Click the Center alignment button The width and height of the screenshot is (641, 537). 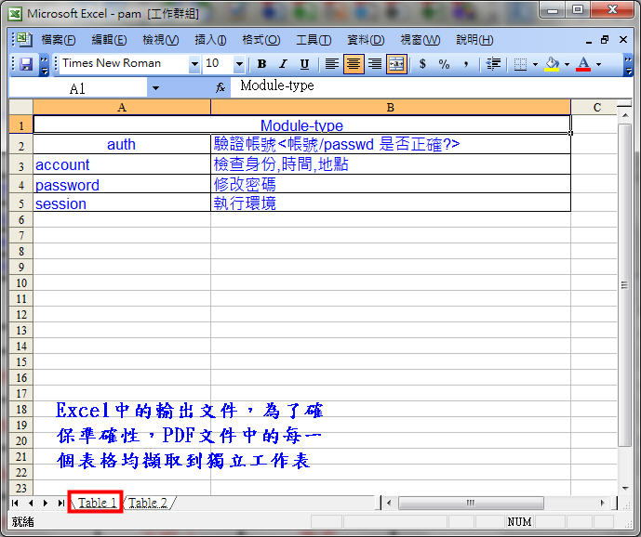tap(354, 64)
